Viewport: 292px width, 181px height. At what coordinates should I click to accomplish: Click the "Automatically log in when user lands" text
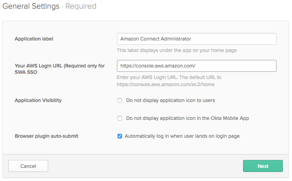click(182, 136)
